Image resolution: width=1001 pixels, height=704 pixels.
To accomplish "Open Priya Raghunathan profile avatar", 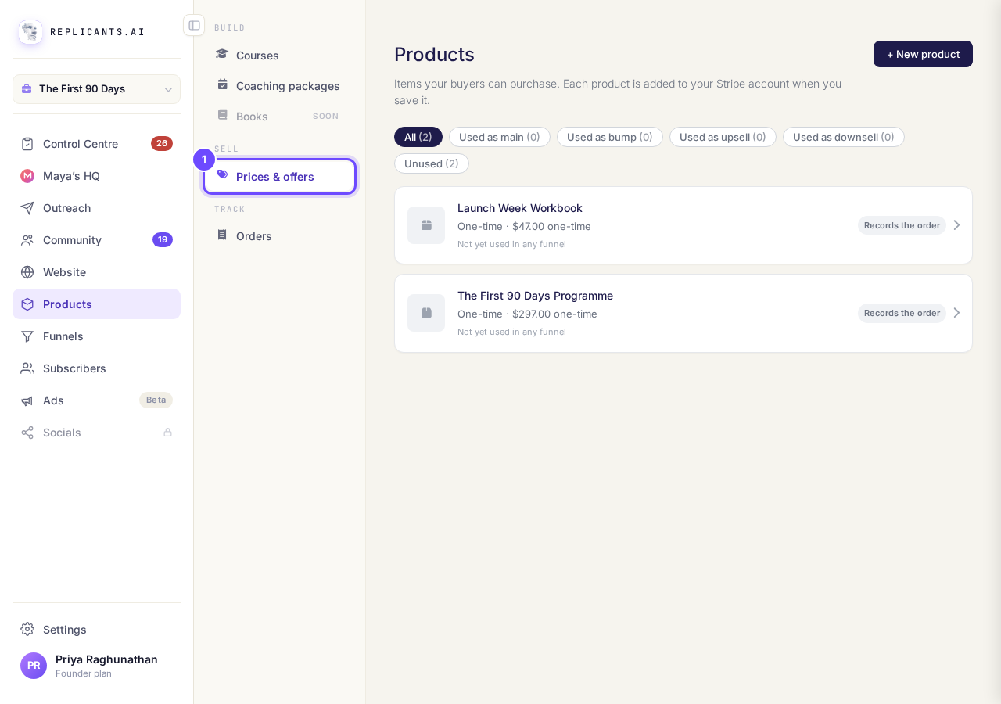I will [x=34, y=666].
